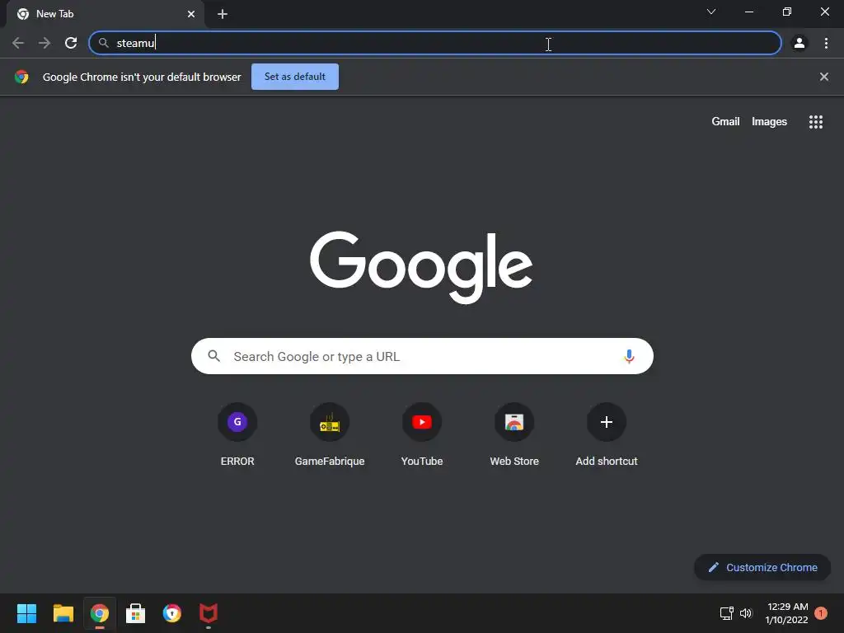Screen dimensions: 844x633
Task: Open the volume control in system tray
Action: click(x=745, y=613)
